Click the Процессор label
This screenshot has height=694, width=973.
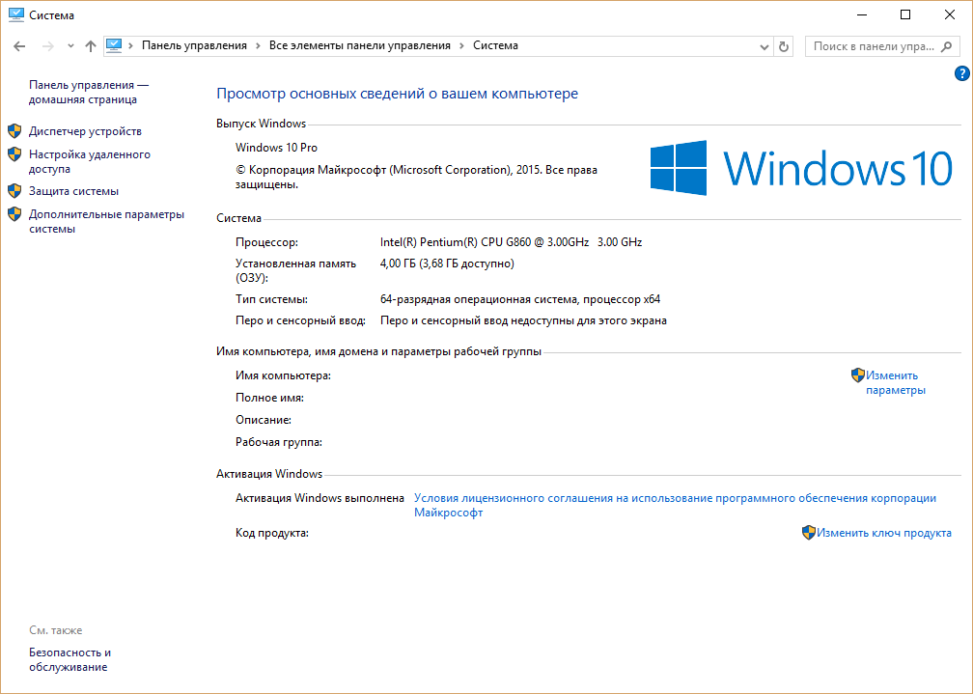(x=266, y=242)
